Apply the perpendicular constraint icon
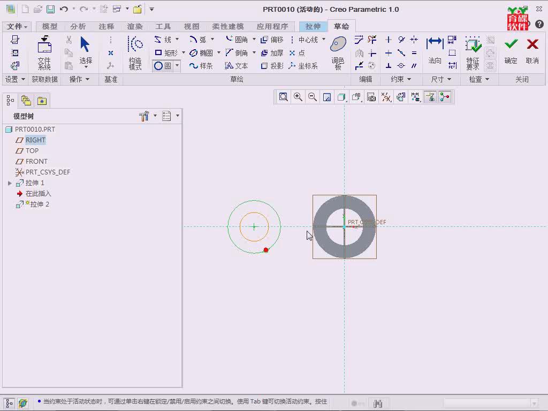The width and height of the screenshot is (548, 411). coord(389,66)
